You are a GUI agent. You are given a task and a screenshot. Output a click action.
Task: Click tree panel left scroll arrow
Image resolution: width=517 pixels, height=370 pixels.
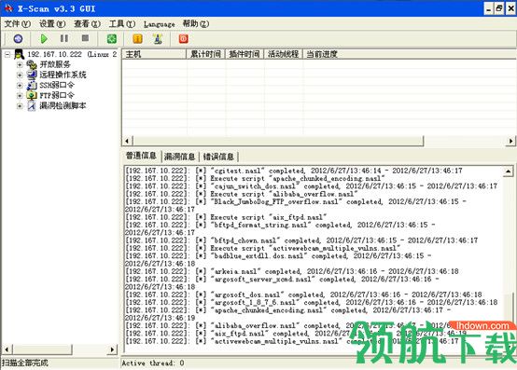[x=7, y=349]
